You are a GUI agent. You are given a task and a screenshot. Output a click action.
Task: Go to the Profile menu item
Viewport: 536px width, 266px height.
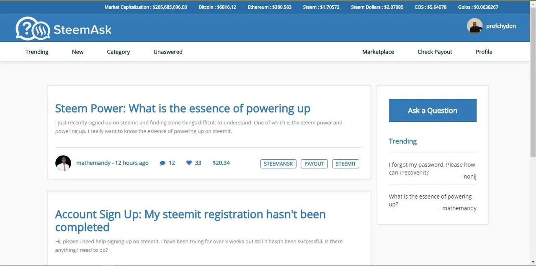tap(484, 52)
